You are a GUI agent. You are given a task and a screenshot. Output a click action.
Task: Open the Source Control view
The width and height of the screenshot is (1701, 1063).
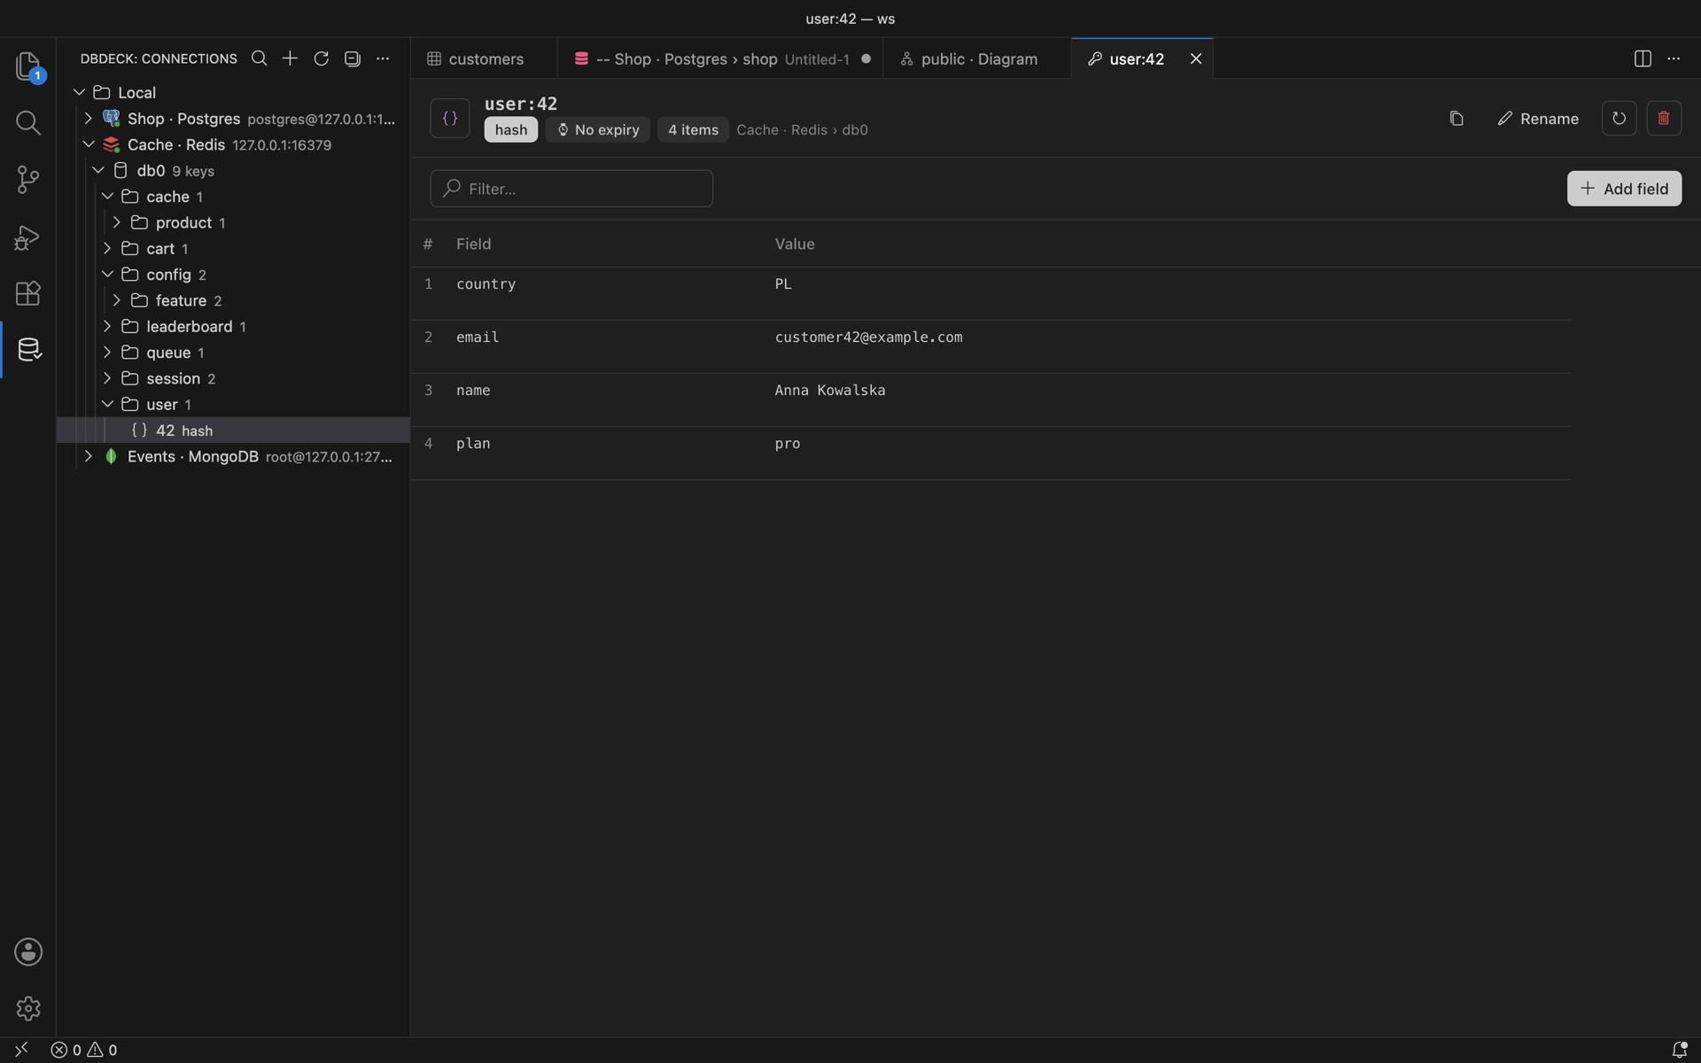(28, 180)
